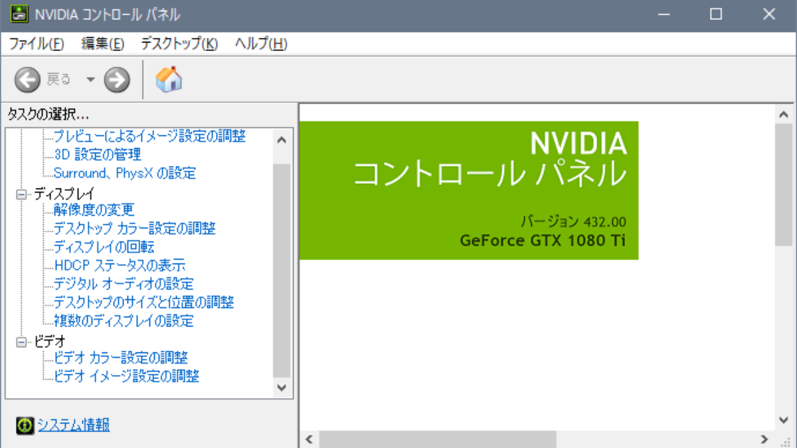Go to the Home page icon
The width and height of the screenshot is (797, 448).
click(169, 80)
